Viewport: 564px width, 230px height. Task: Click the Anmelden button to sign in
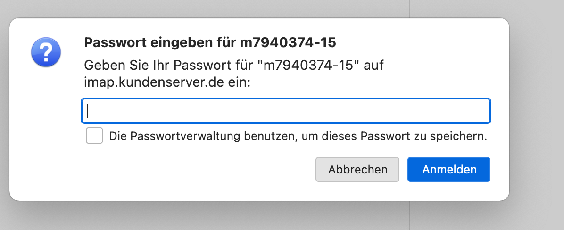449,169
